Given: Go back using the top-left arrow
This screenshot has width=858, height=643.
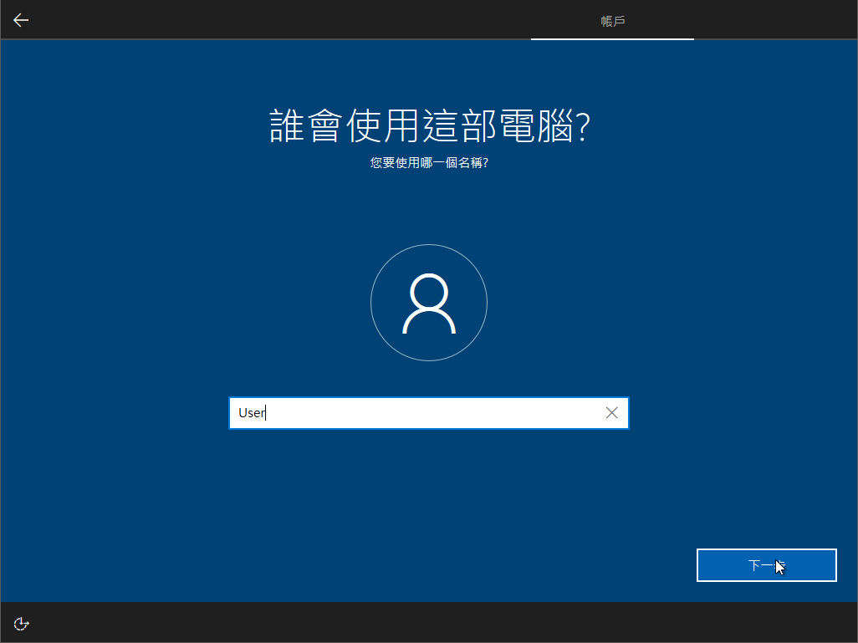Looking at the screenshot, I should (x=21, y=20).
